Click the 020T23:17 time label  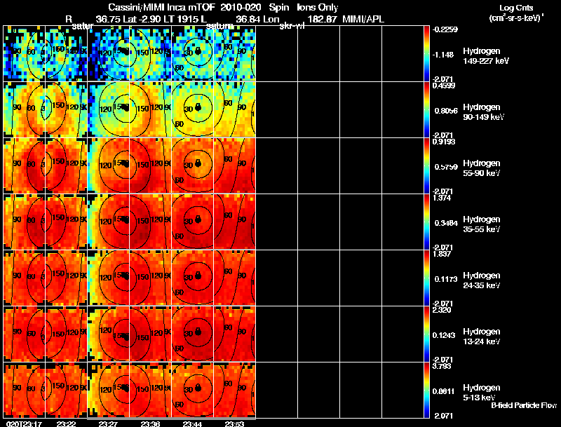point(24,423)
